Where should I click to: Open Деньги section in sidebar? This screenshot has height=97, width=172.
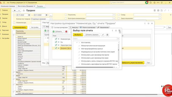click(4, 26)
